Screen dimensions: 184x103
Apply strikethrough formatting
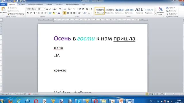[39, 13]
